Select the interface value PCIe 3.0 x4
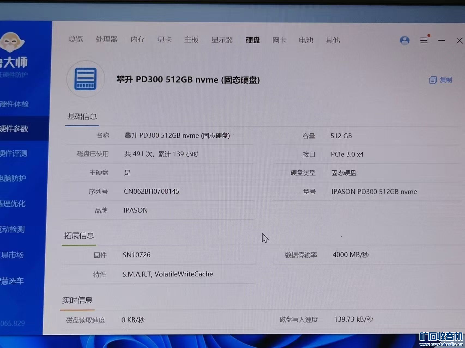This screenshot has width=465, height=348. coord(347,154)
